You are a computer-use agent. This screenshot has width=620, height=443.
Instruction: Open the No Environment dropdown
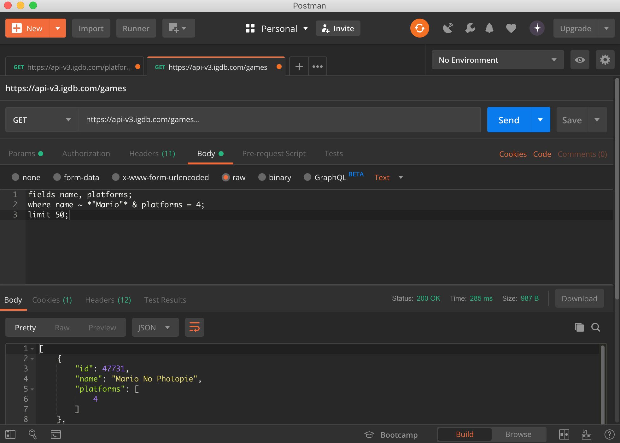(497, 60)
